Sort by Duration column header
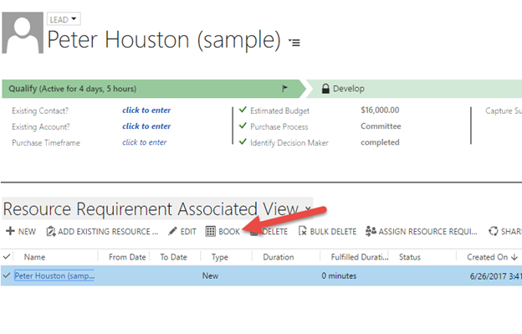Image resolution: width=522 pixels, height=334 pixels. click(x=279, y=257)
